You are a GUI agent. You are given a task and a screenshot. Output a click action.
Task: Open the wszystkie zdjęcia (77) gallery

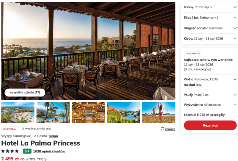pos(25,93)
